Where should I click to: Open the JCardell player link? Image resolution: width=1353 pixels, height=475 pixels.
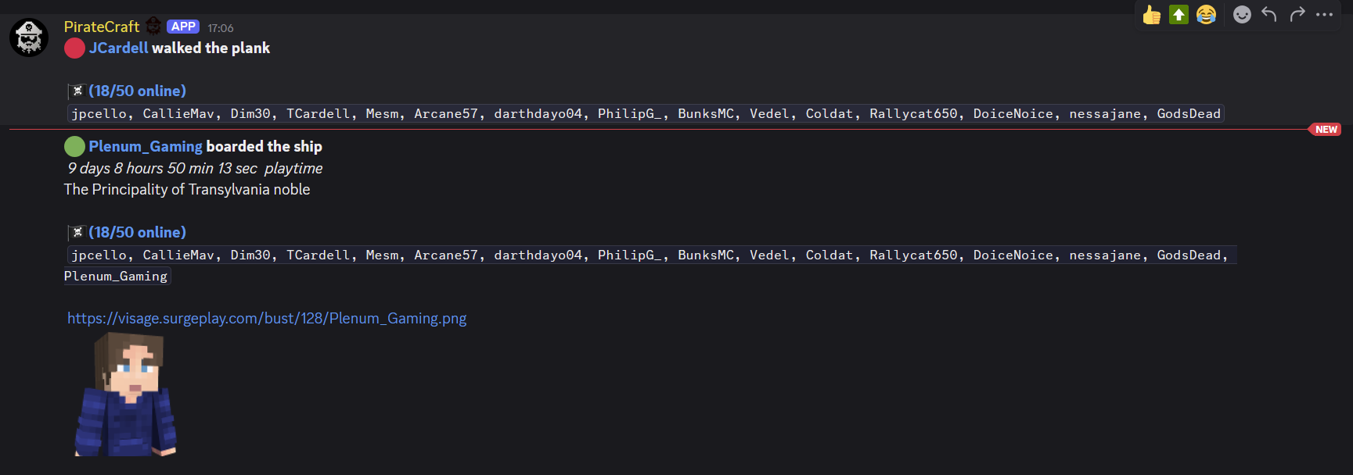[x=118, y=48]
